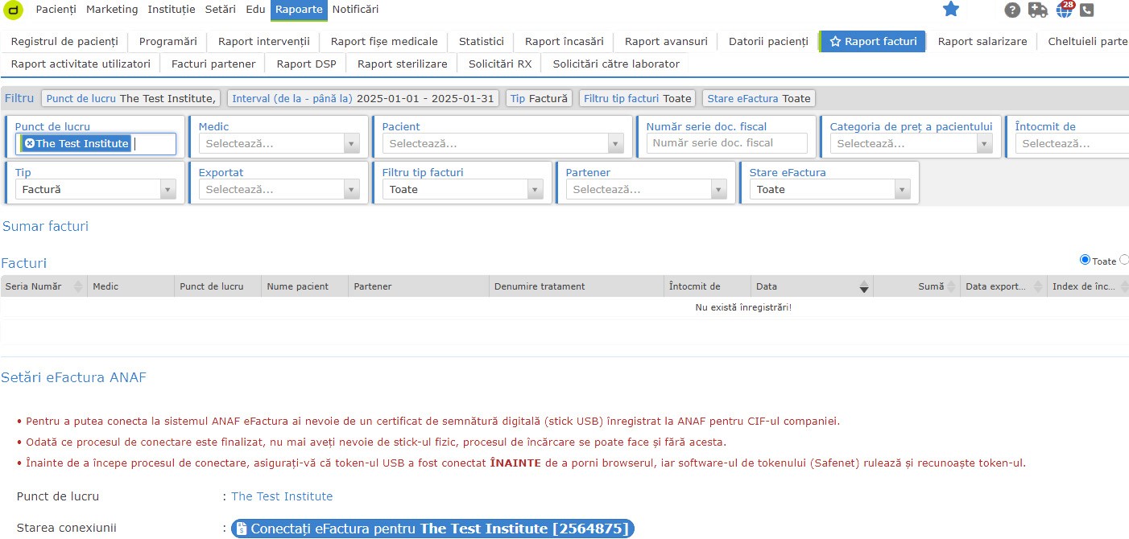Open Raport intervenții tab
This screenshot has width=1129, height=539.
pos(263,41)
